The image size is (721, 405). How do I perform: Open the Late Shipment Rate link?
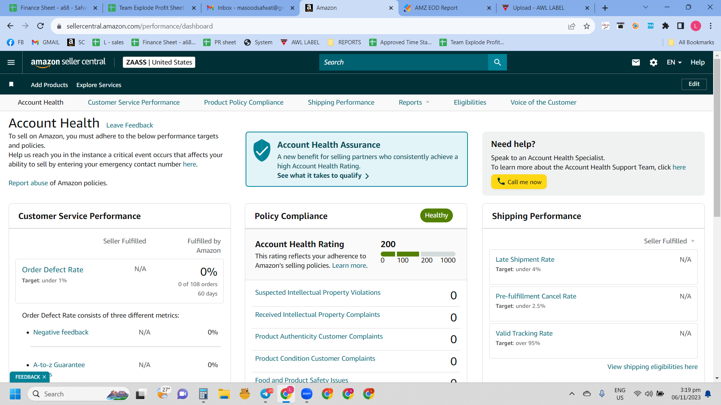(525, 259)
